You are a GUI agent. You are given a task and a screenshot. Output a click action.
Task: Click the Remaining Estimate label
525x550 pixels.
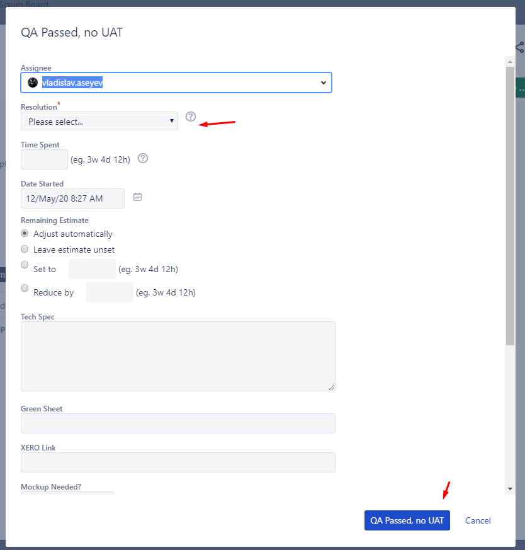[55, 221]
